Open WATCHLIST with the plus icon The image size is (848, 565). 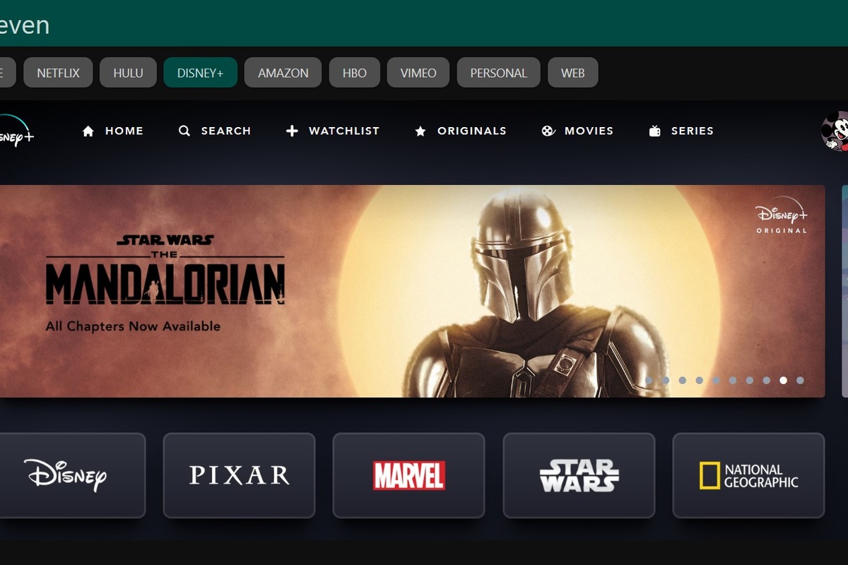[332, 131]
